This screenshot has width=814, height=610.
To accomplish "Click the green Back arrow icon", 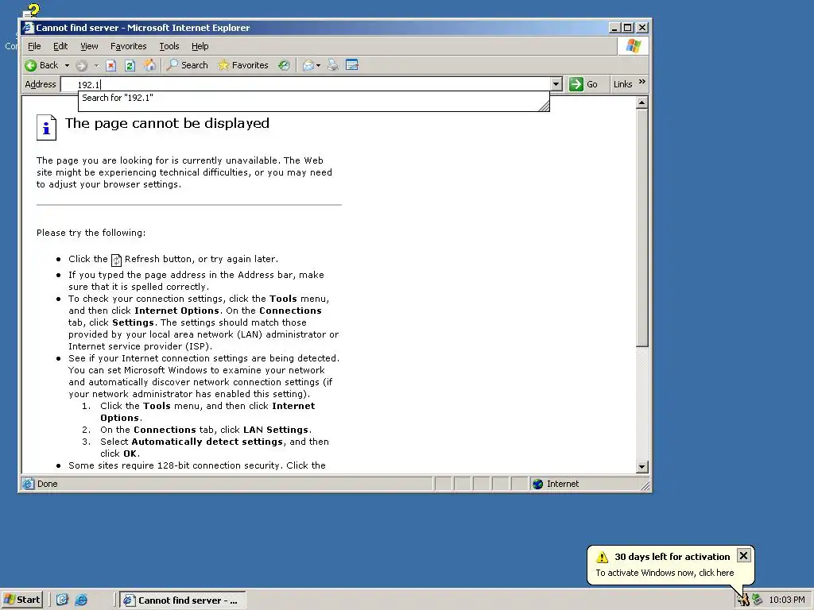I will point(31,65).
